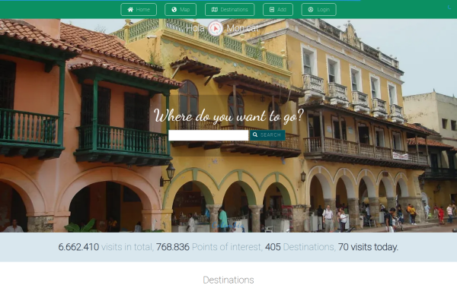Screen dimensions: 457x285
Task: Click the Colombia caption on the photo
Action: pyautogui.click(x=228, y=226)
